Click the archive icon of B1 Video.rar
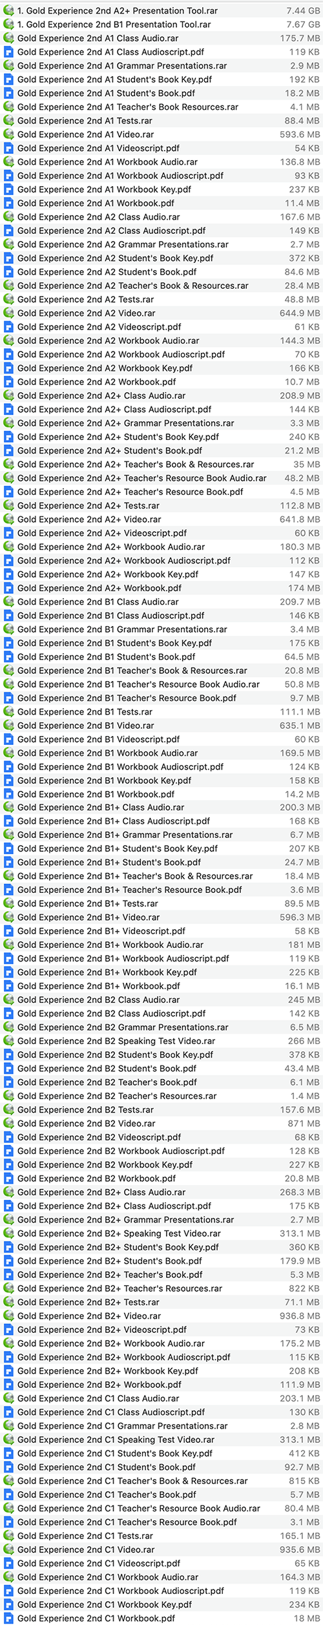Screen dimensions: 323x1625 [x=8, y=726]
